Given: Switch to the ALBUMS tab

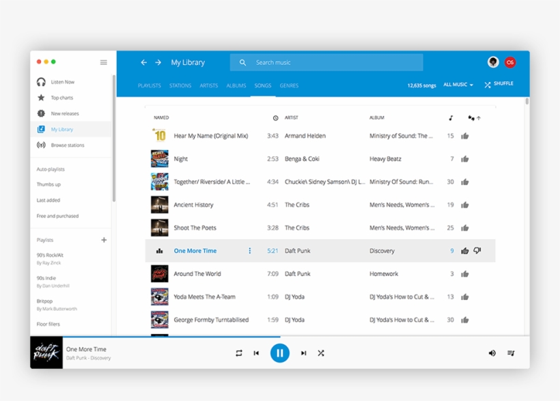Looking at the screenshot, I should (236, 86).
